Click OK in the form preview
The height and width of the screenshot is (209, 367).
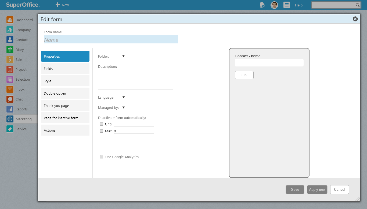tap(244, 75)
